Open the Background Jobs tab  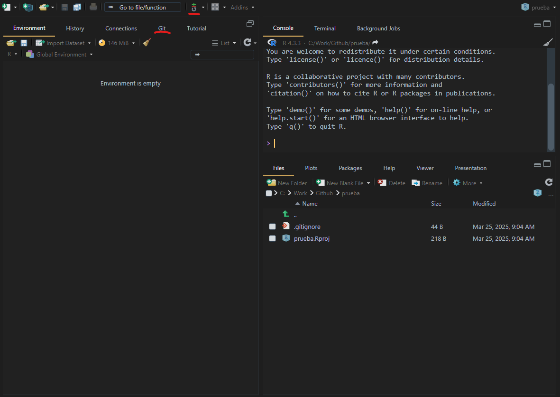coord(378,28)
